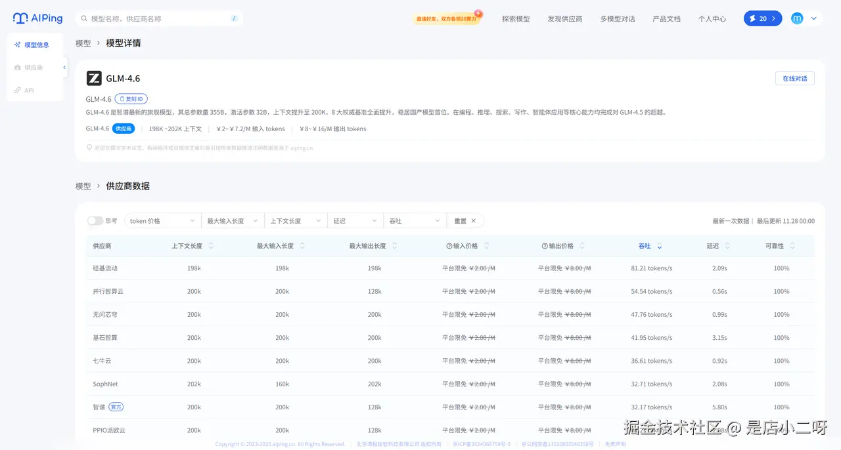Viewport: 841px width, 450px height.
Task: Open the 产品文档 nav item
Action: pos(666,19)
